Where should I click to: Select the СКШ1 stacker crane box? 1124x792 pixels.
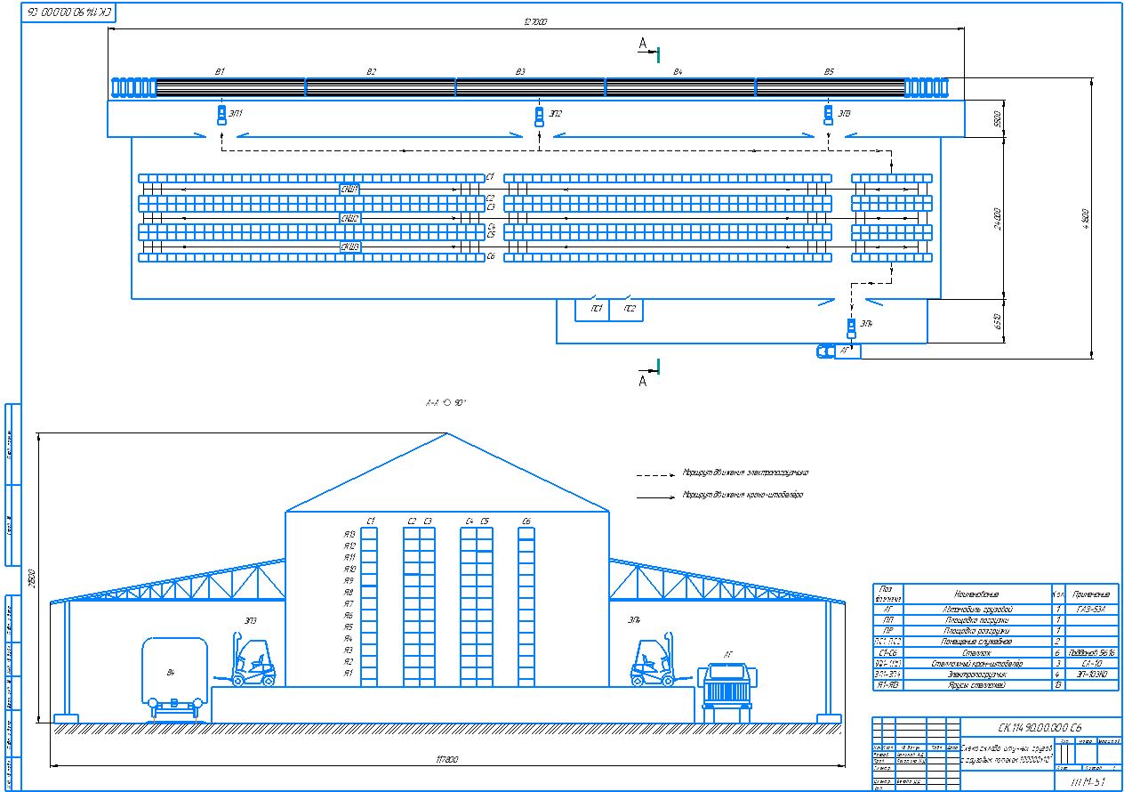[350, 190]
